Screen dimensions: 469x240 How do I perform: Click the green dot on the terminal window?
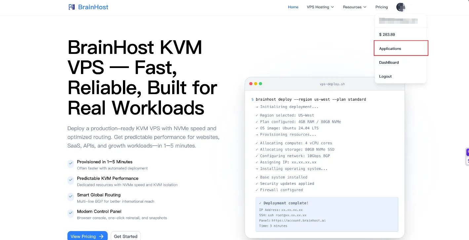point(261,84)
